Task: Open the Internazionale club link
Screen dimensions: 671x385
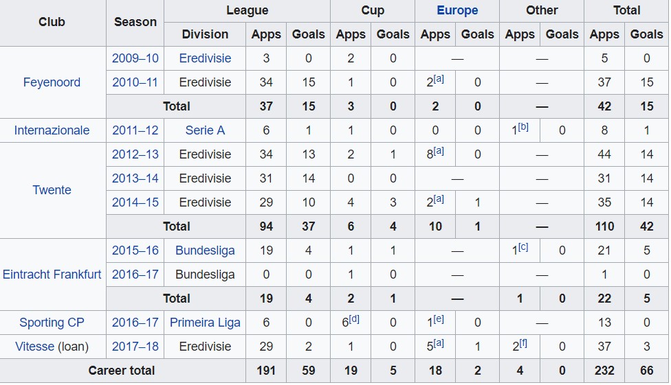Action: coord(52,130)
